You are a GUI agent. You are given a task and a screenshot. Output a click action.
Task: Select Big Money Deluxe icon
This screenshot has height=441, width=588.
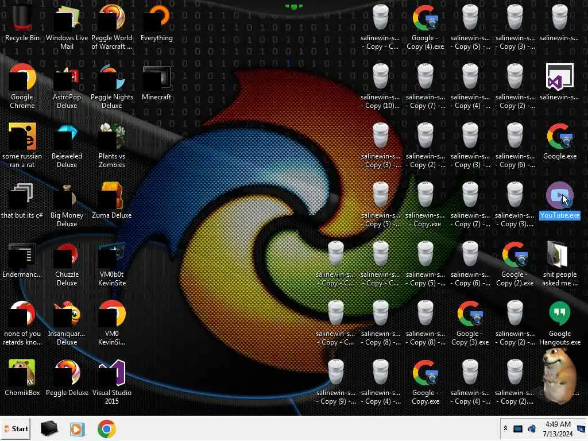coord(67,205)
